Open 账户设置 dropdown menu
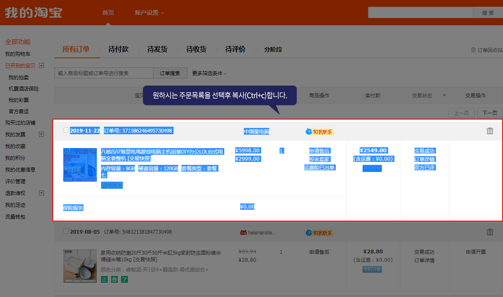 (149, 13)
